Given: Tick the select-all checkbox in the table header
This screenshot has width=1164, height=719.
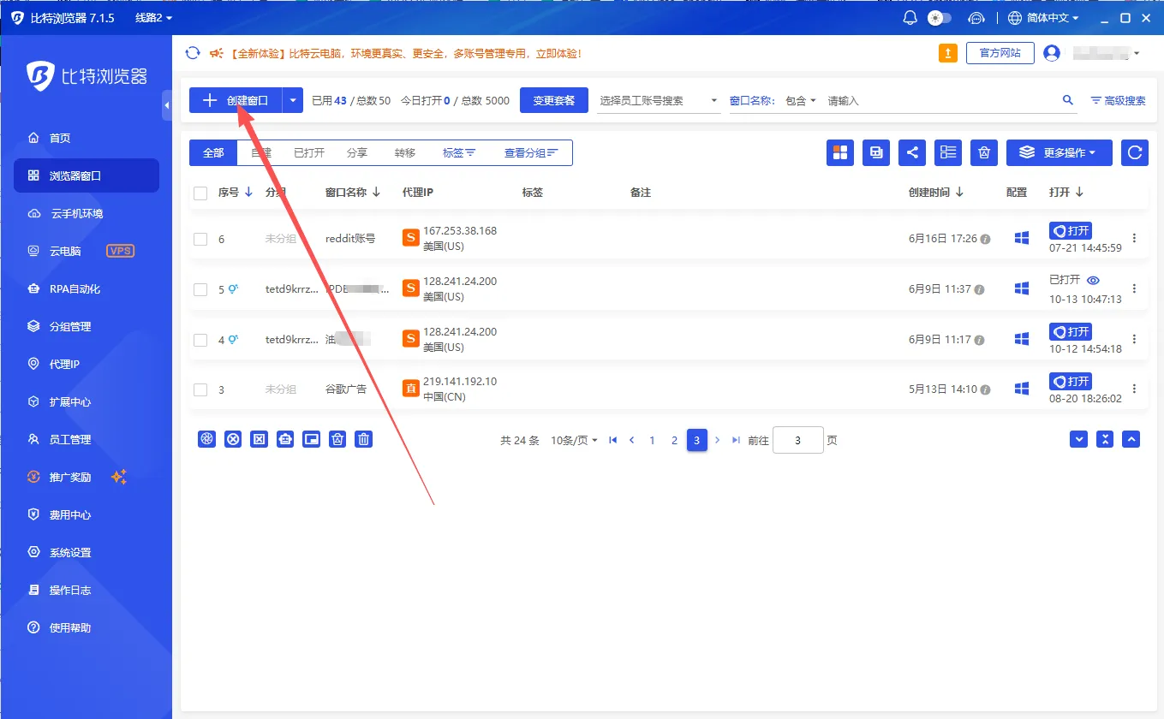Looking at the screenshot, I should point(200,193).
